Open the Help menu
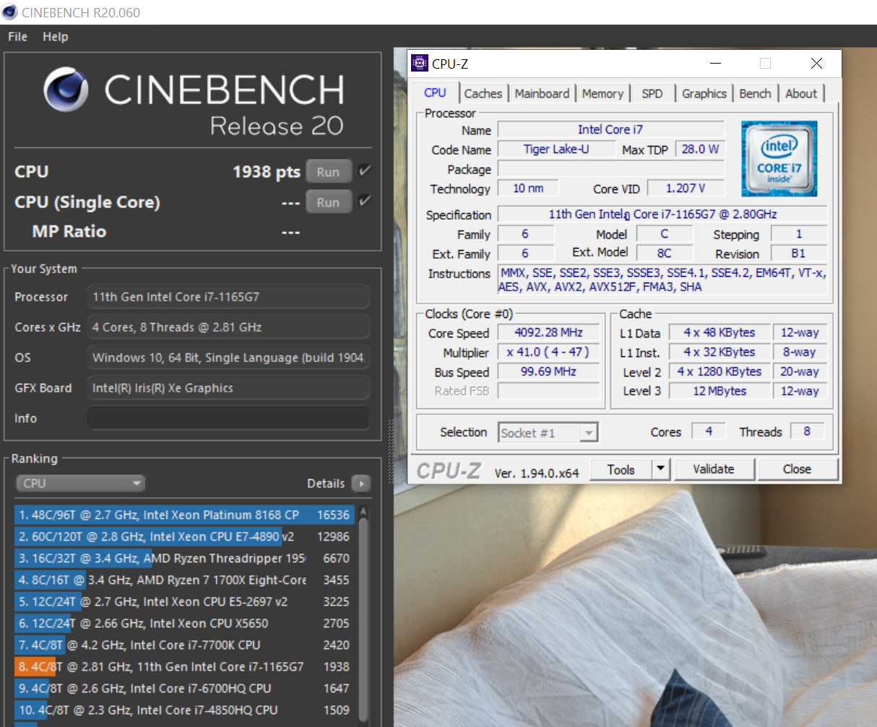This screenshot has width=877, height=727. pyautogui.click(x=56, y=37)
